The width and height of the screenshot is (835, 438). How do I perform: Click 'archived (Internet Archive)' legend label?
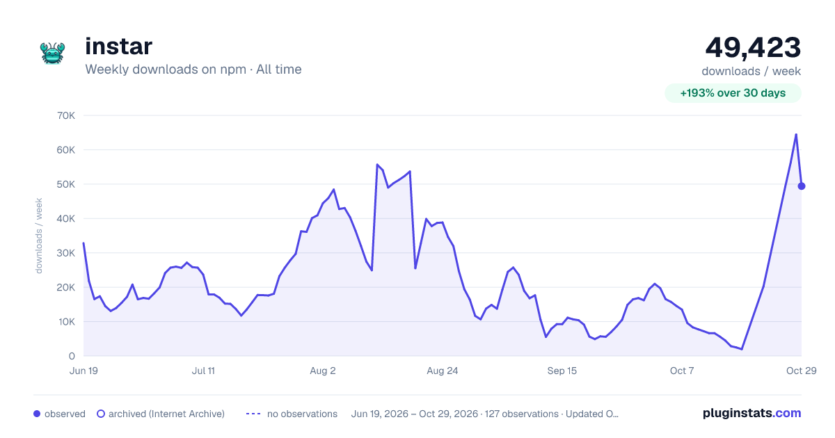click(x=166, y=414)
